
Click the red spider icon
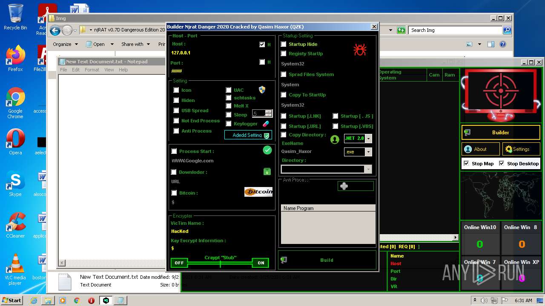(x=360, y=50)
